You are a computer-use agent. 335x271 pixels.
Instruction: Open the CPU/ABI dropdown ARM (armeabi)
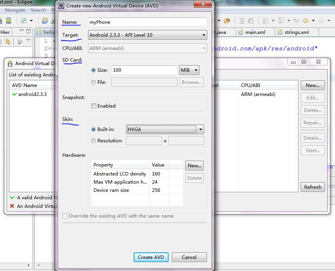click(x=147, y=48)
